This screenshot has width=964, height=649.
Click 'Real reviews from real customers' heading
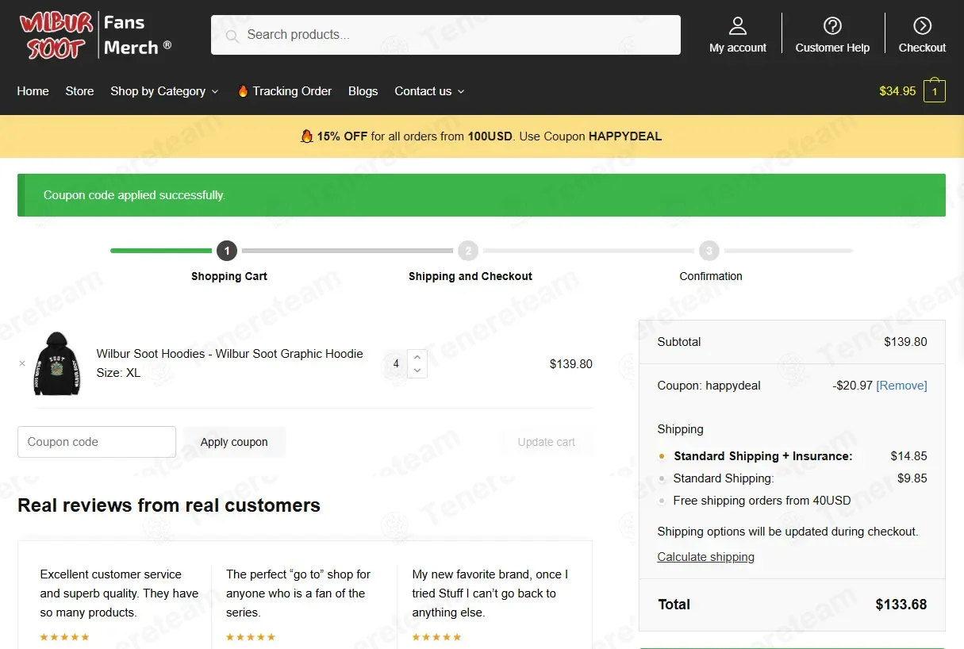pos(169,505)
